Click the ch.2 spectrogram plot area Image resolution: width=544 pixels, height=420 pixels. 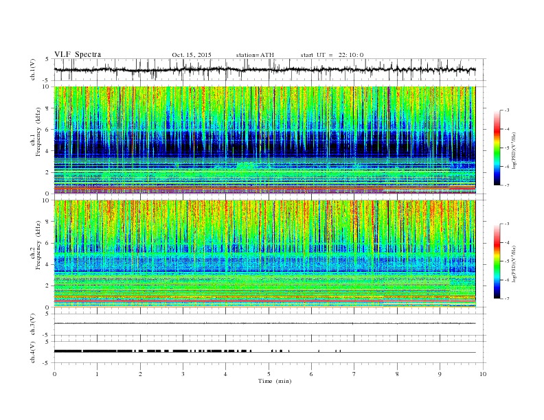click(x=264, y=254)
